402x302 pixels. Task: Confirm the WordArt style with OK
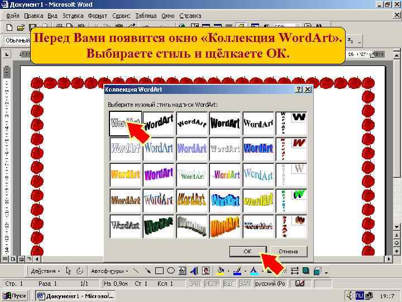(248, 252)
